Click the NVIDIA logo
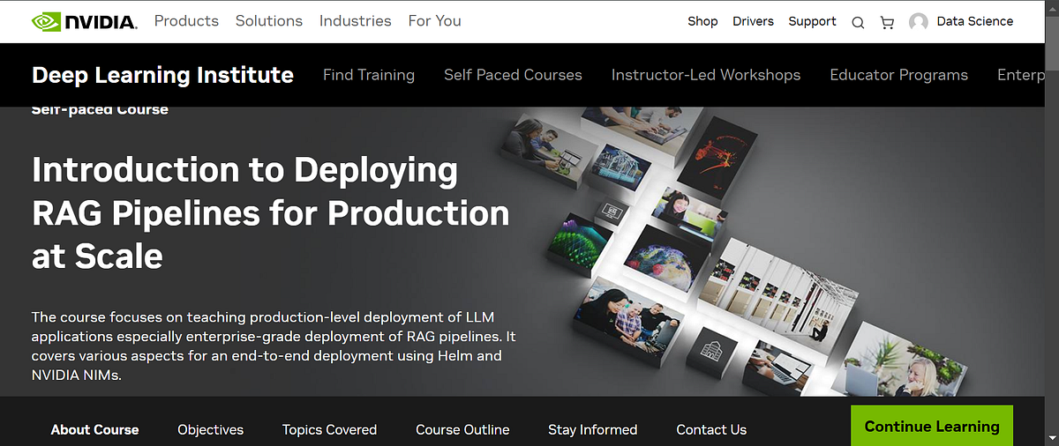Viewport: 1059px width, 446px height. click(84, 21)
